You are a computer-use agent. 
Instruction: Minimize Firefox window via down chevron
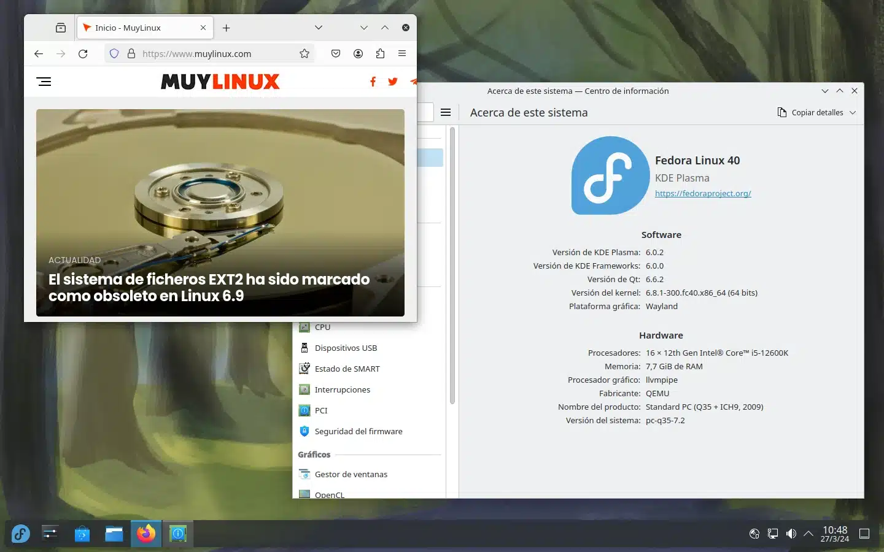point(364,28)
